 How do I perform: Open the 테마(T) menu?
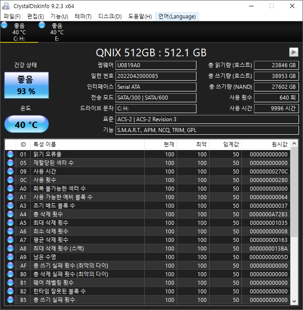[x=83, y=16]
